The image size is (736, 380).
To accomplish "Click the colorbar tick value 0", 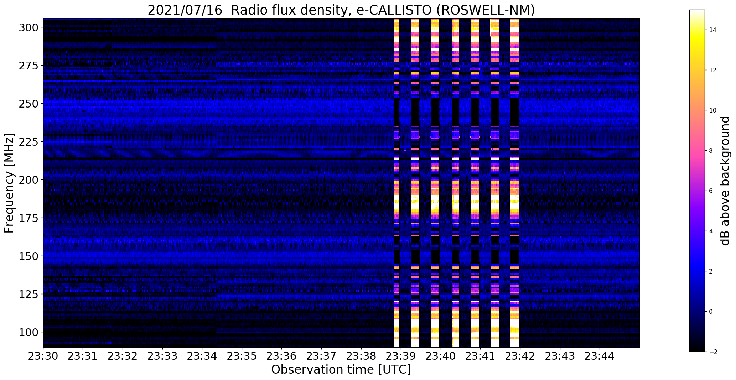I will (711, 312).
